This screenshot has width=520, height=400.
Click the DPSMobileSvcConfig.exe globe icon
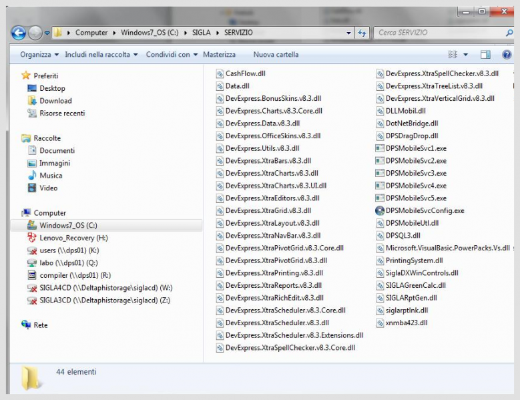(380, 210)
